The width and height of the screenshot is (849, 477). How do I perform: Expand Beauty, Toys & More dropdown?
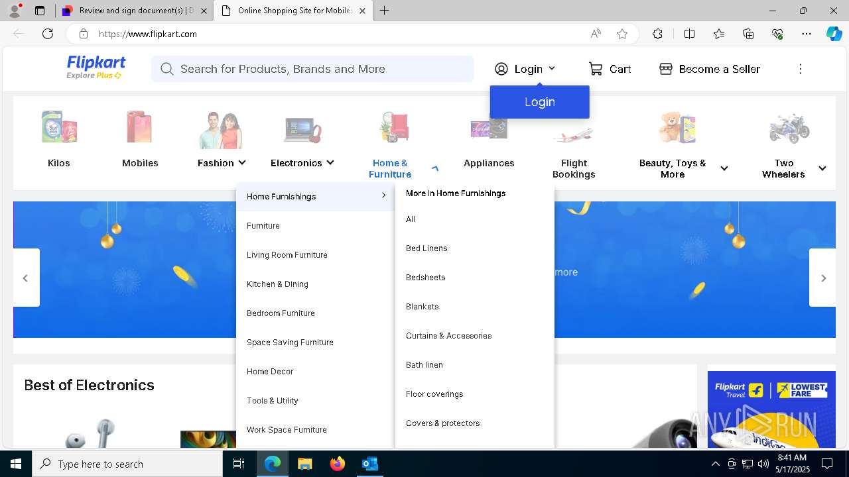[724, 168]
